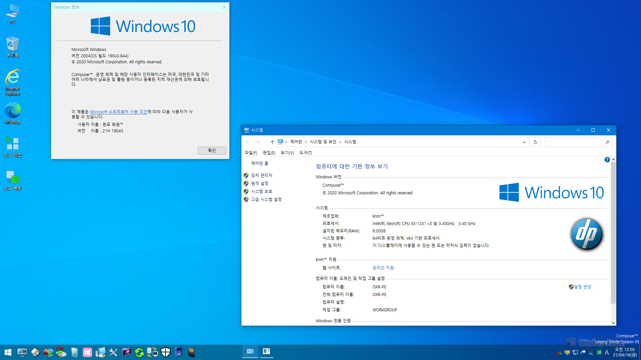641x360 pixels.
Task: Open the taskbar clock and date
Action: (x=625, y=352)
